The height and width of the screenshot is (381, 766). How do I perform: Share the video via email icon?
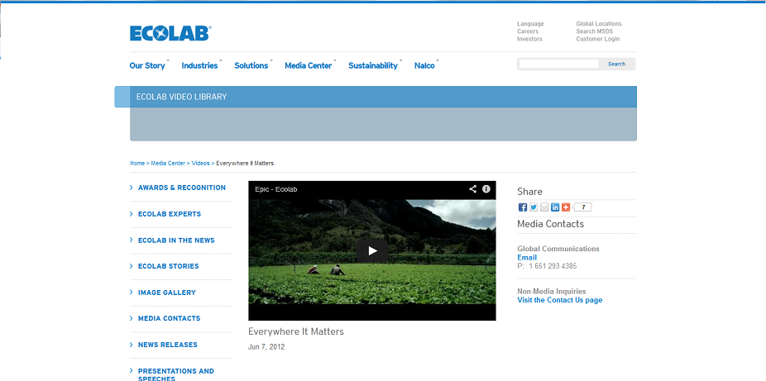point(544,207)
